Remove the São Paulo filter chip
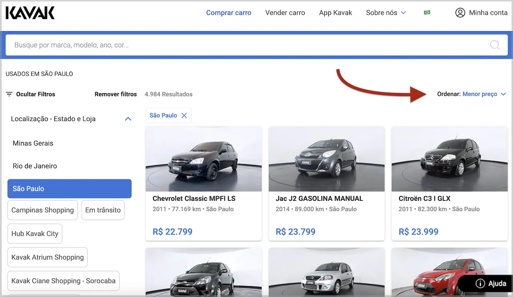The image size is (513, 297). point(184,115)
